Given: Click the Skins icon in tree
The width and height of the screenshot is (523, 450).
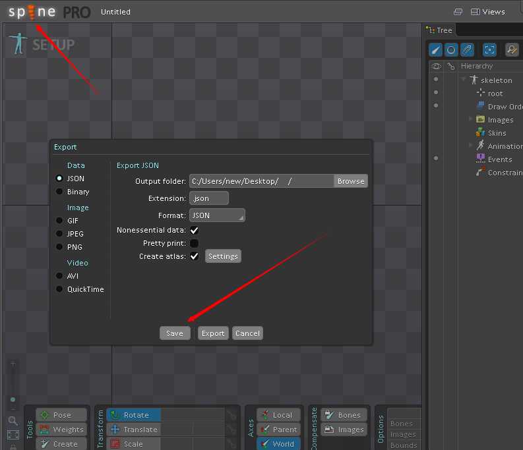Looking at the screenshot, I should click(x=480, y=132).
